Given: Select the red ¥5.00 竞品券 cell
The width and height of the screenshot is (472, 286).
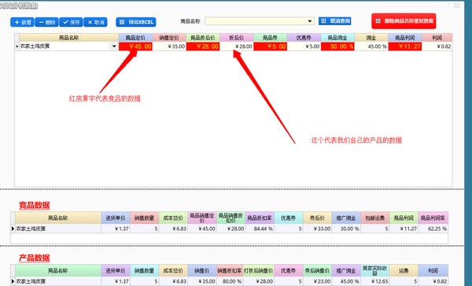Looking at the screenshot, I should pos(271,46).
